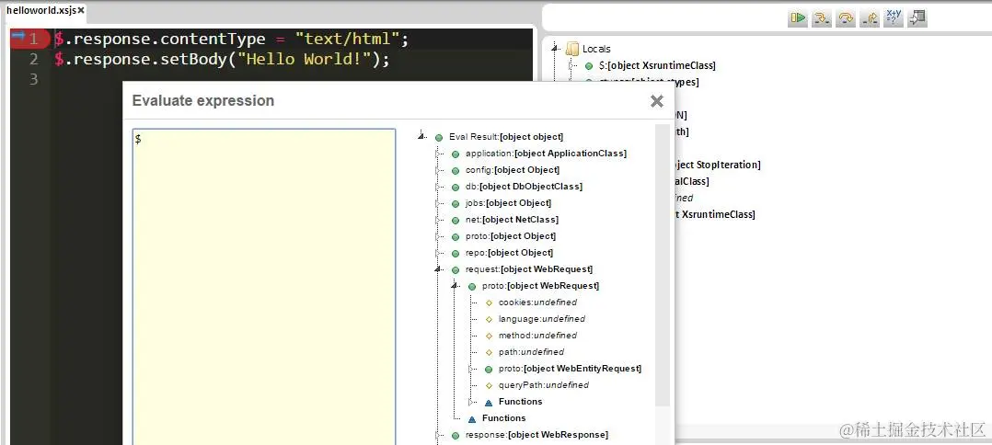Resume execution with the debugger Resume icon
Viewport: 992px width, 445px height.
(798, 17)
